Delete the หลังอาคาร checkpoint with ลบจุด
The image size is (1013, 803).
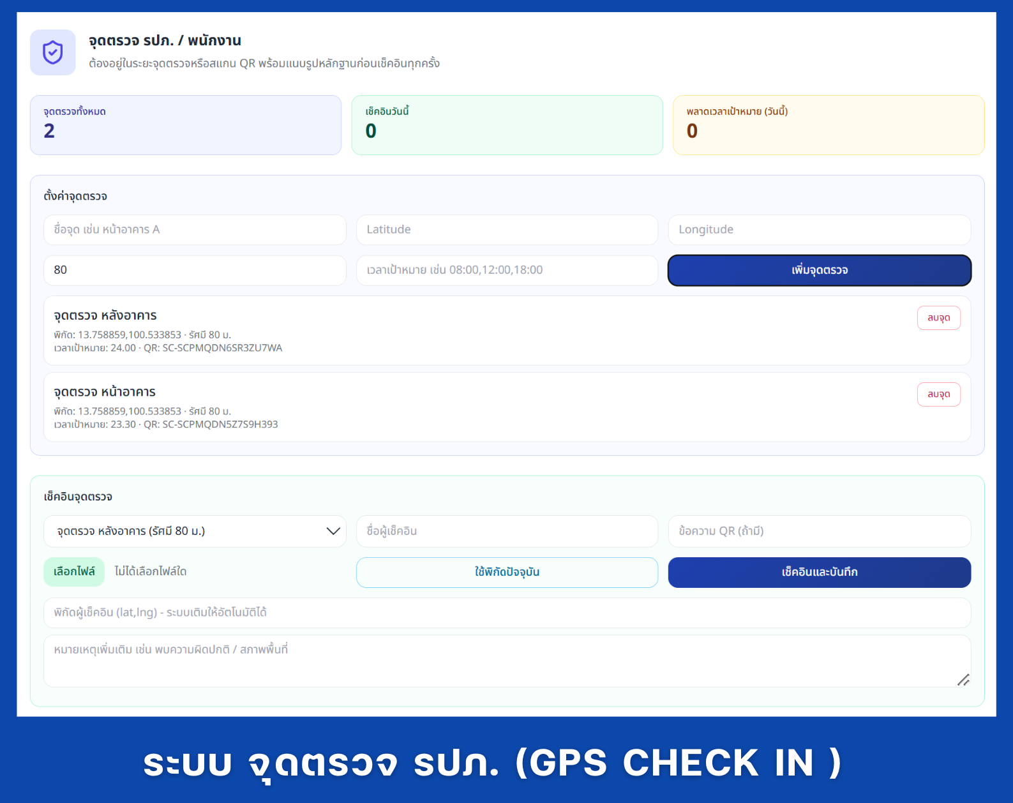pyautogui.click(x=938, y=318)
